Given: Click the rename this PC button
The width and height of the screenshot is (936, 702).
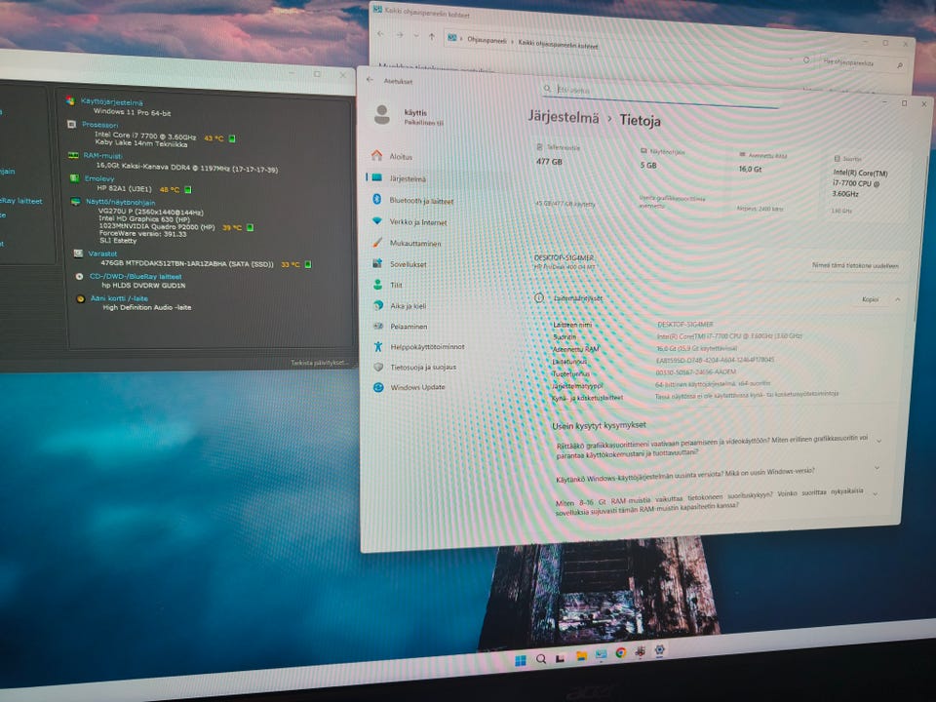Looking at the screenshot, I should (x=855, y=265).
